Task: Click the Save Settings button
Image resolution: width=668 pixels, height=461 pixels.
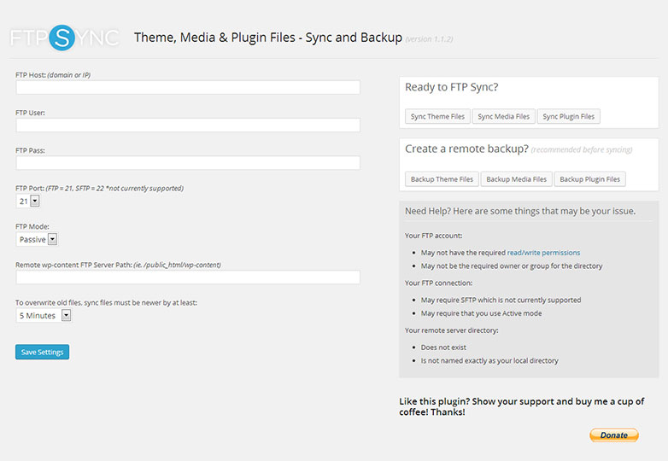Action: click(x=42, y=352)
